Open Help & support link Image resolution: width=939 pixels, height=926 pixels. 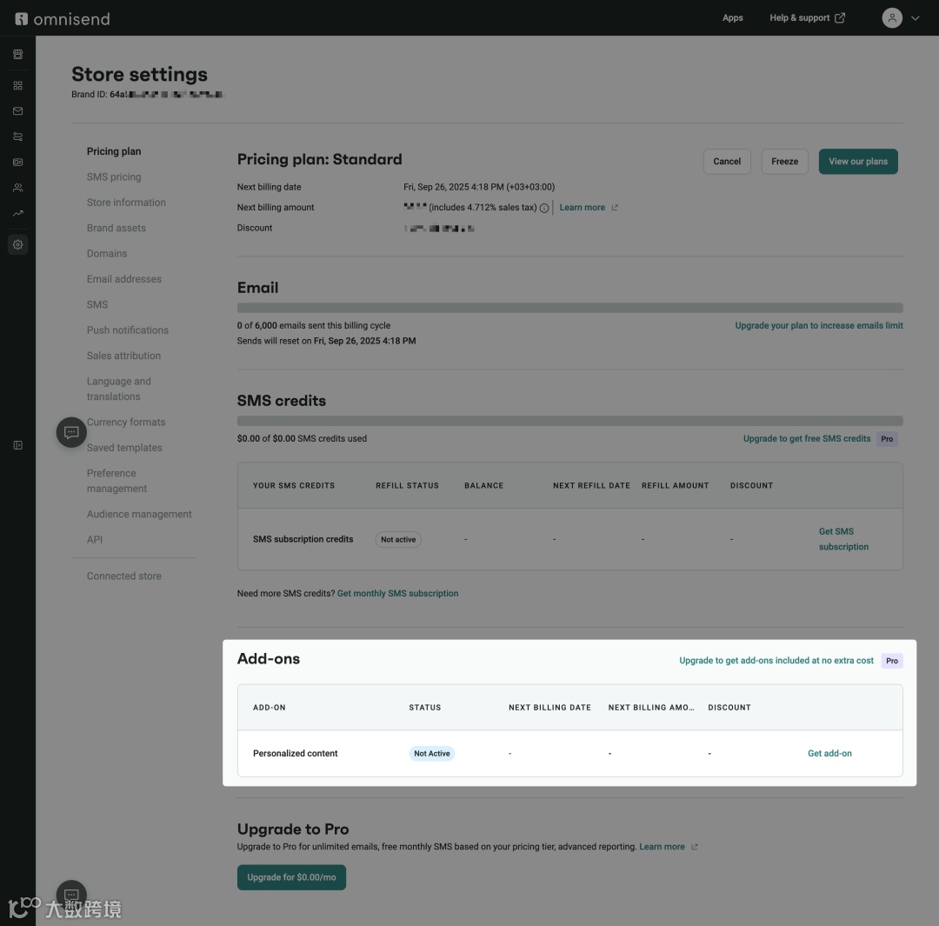(x=807, y=18)
